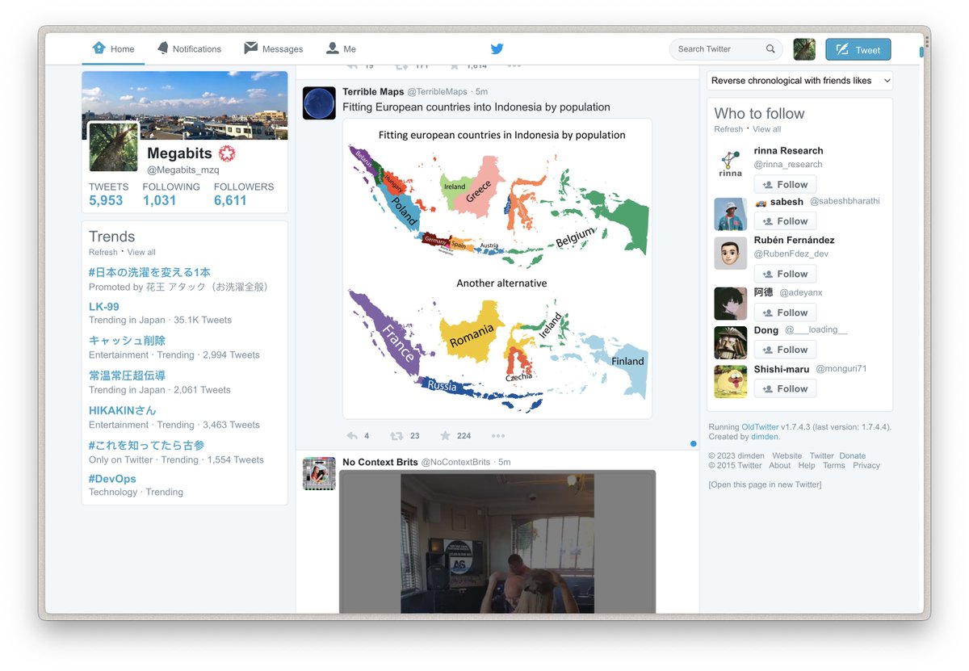Enlarge the Indonesia population map image

coord(497,269)
